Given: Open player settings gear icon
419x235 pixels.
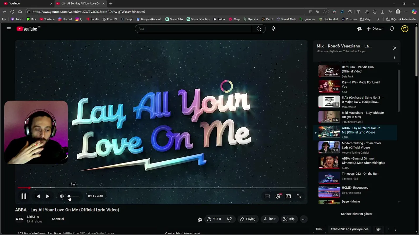Looking at the screenshot, I should 278,196.
